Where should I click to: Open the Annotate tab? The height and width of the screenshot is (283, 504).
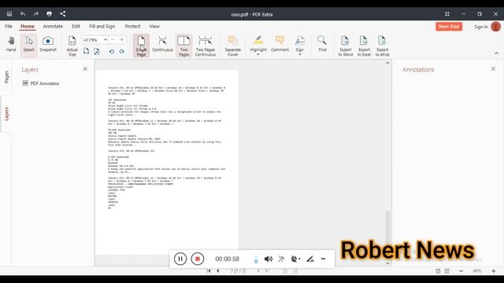(53, 26)
